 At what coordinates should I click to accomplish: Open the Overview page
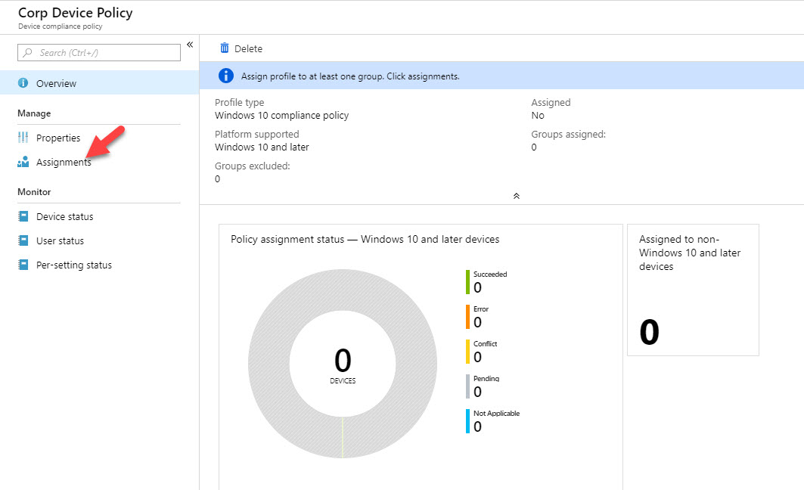pos(54,83)
